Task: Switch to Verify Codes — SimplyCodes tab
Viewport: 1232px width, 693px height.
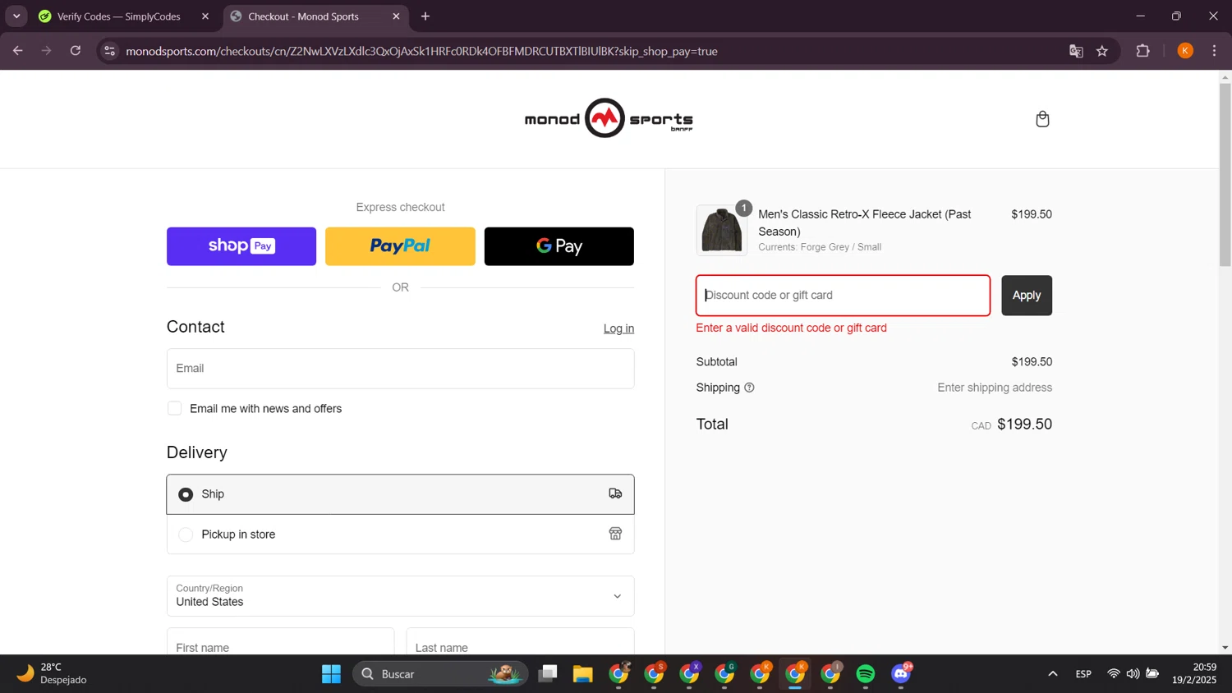Action: point(118,16)
